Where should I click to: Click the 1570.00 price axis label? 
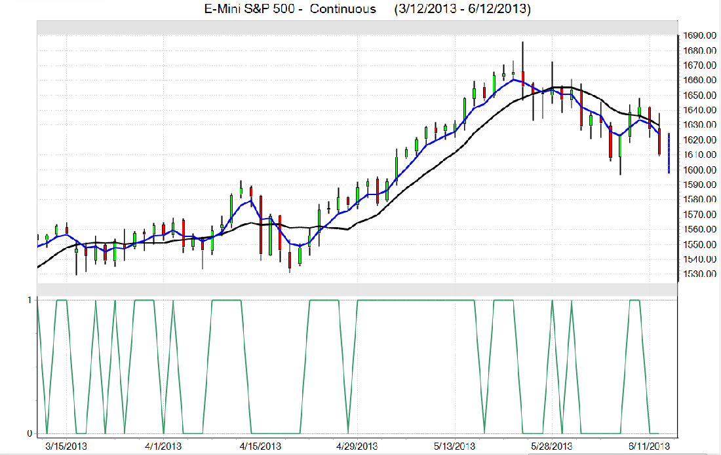697,215
